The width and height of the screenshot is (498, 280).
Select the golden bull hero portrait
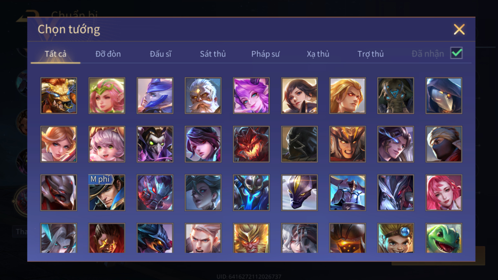point(59,96)
